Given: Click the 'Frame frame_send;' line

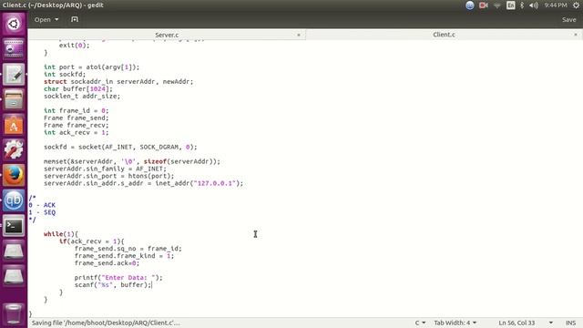Looking at the screenshot, I should click(77, 118).
